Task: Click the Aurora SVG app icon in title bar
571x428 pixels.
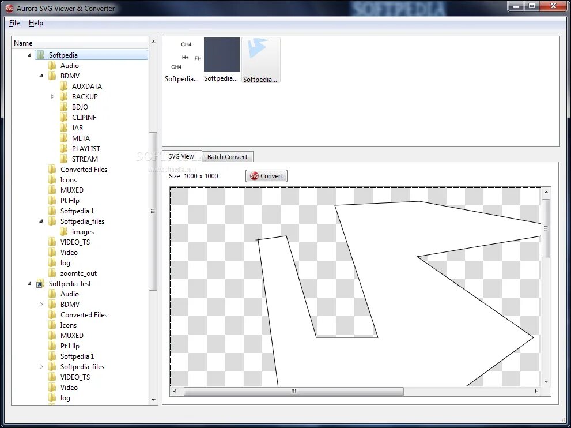Action: pyautogui.click(x=9, y=8)
